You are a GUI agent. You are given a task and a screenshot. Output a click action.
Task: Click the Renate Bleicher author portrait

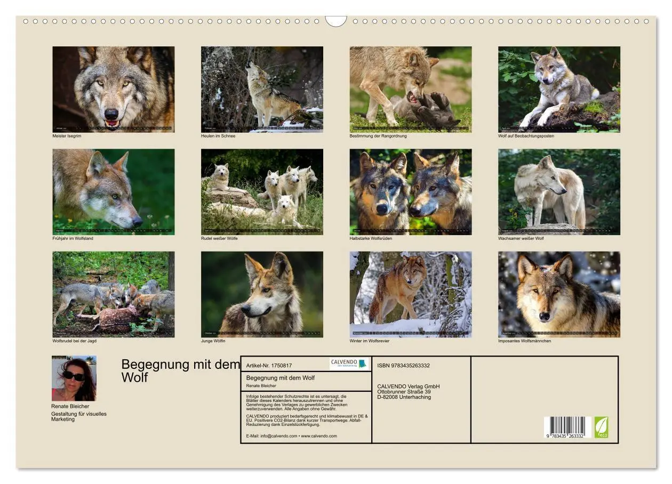[x=74, y=378]
